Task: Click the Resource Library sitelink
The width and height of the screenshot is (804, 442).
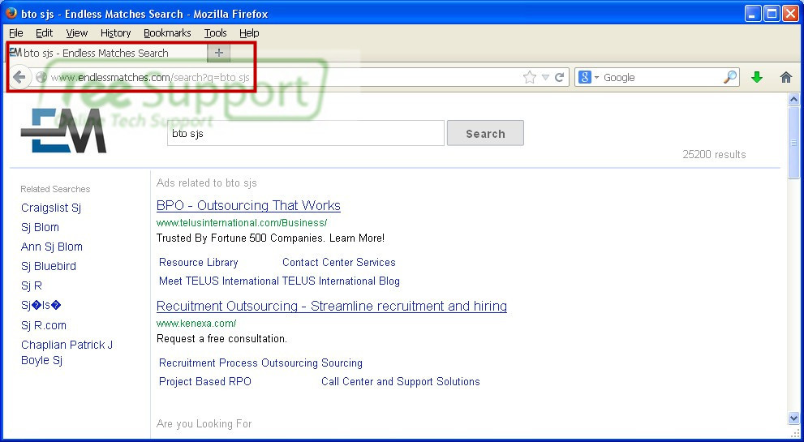Action: [x=199, y=263]
